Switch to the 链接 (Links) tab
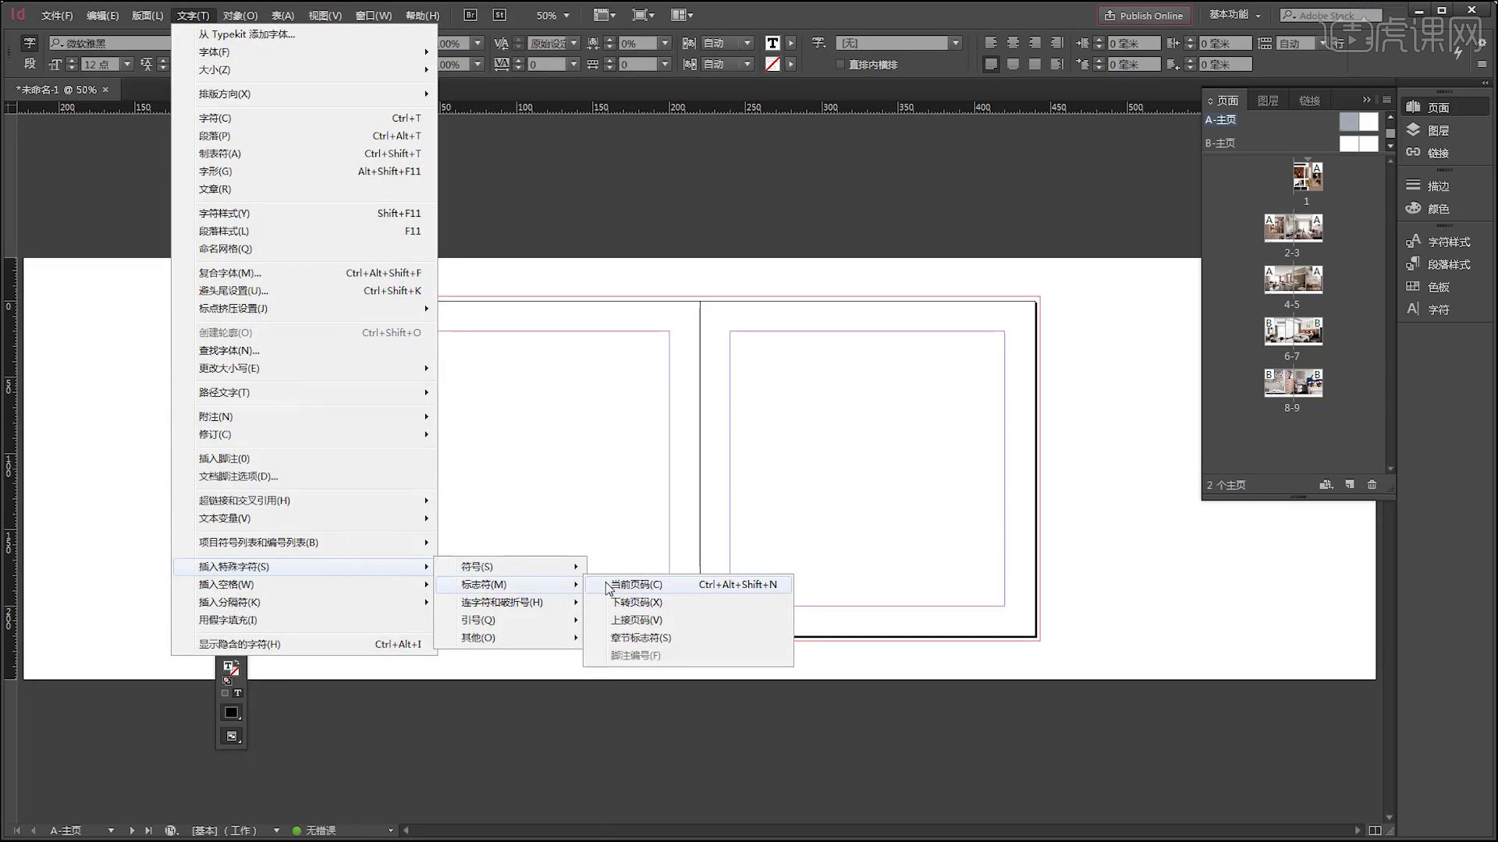The height and width of the screenshot is (842, 1498). coord(1309,101)
